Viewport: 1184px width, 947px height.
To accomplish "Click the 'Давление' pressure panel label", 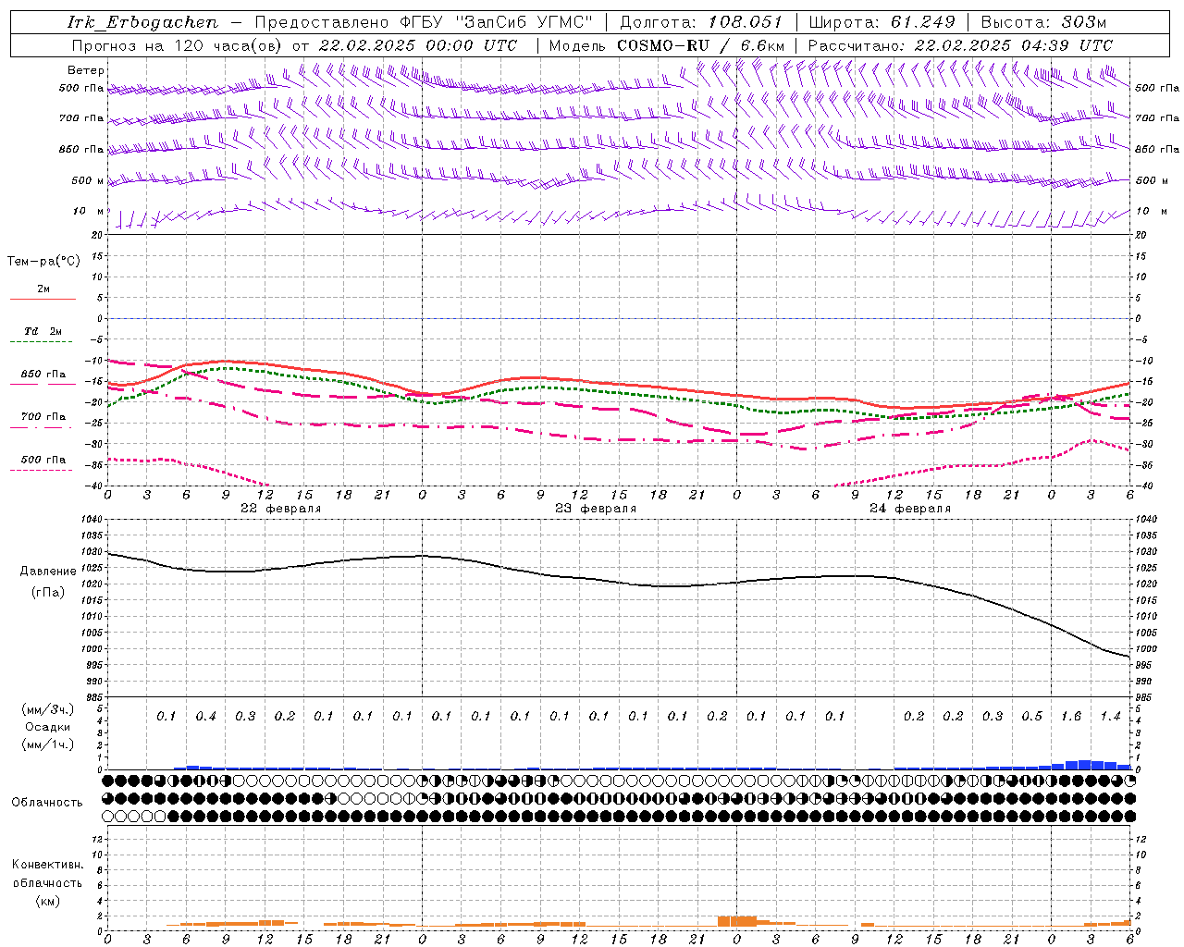I will pyautogui.click(x=48, y=572).
